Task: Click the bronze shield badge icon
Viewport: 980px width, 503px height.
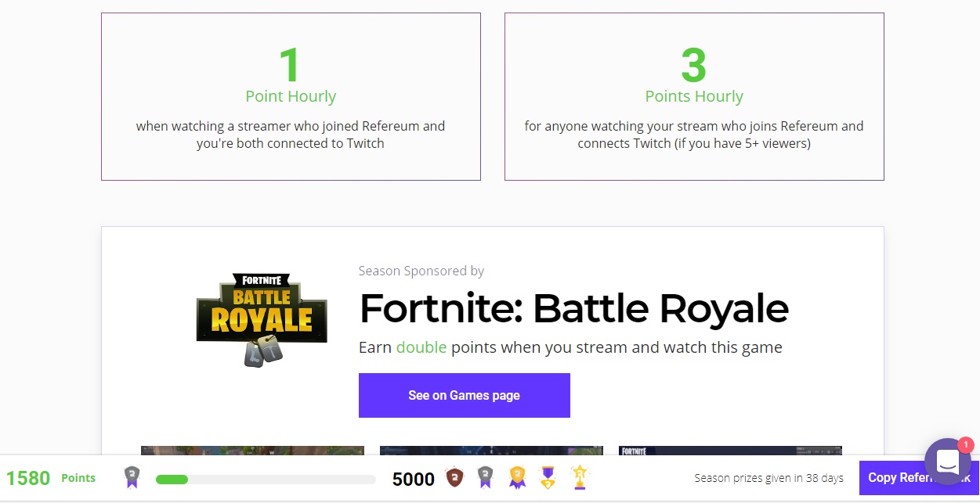Action: coord(453,477)
